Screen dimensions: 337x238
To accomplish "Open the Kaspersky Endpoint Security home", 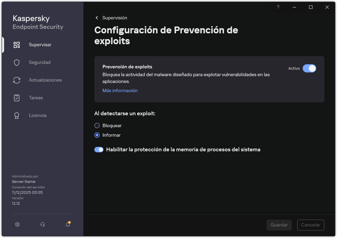I will coord(37,23).
